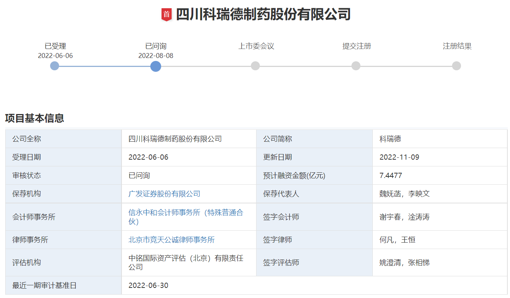Screen dimensions: 510x298
Task: Click the 已受理 timeline step circle
Action: tap(55, 66)
